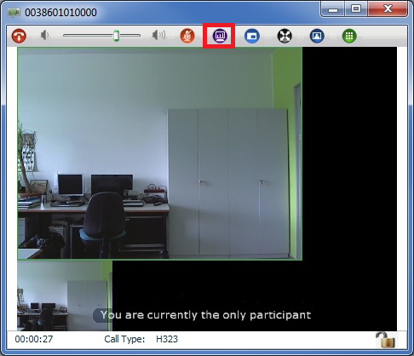
Task: Click the H323 call type value
Action: click(167, 339)
